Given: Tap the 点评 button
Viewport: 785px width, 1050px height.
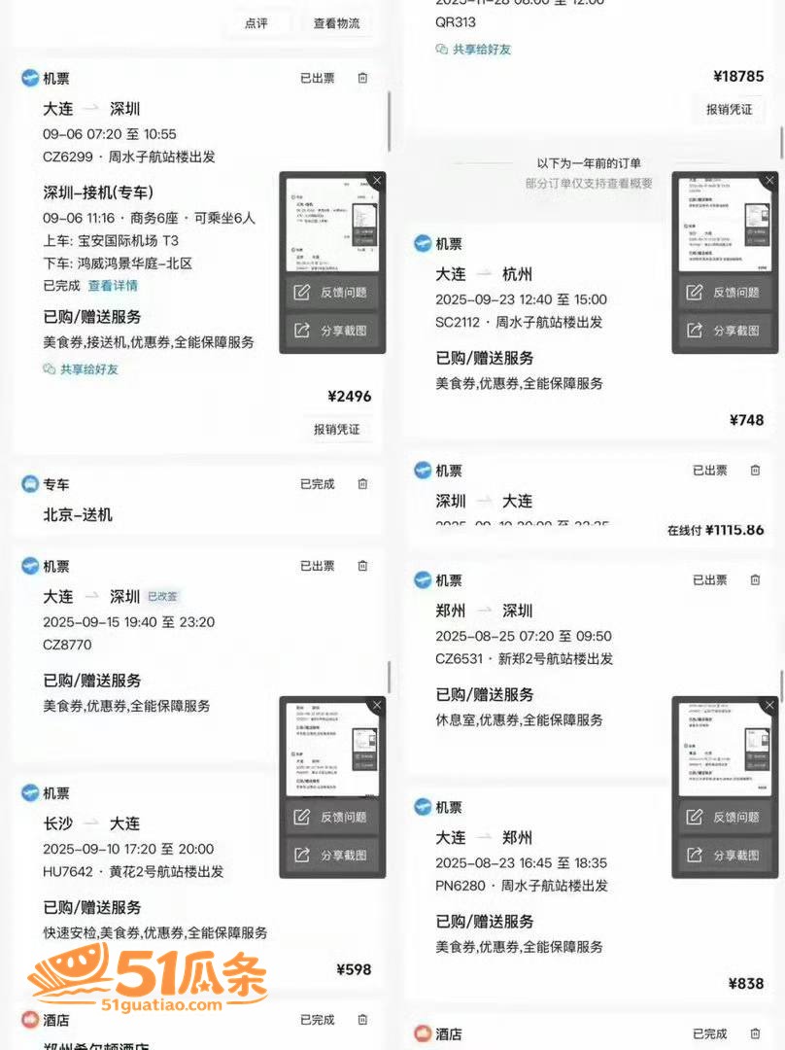Looking at the screenshot, I should click(256, 23).
